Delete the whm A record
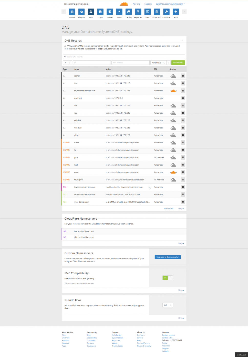Screen dimensions: 248x357 (x=183, y=135)
